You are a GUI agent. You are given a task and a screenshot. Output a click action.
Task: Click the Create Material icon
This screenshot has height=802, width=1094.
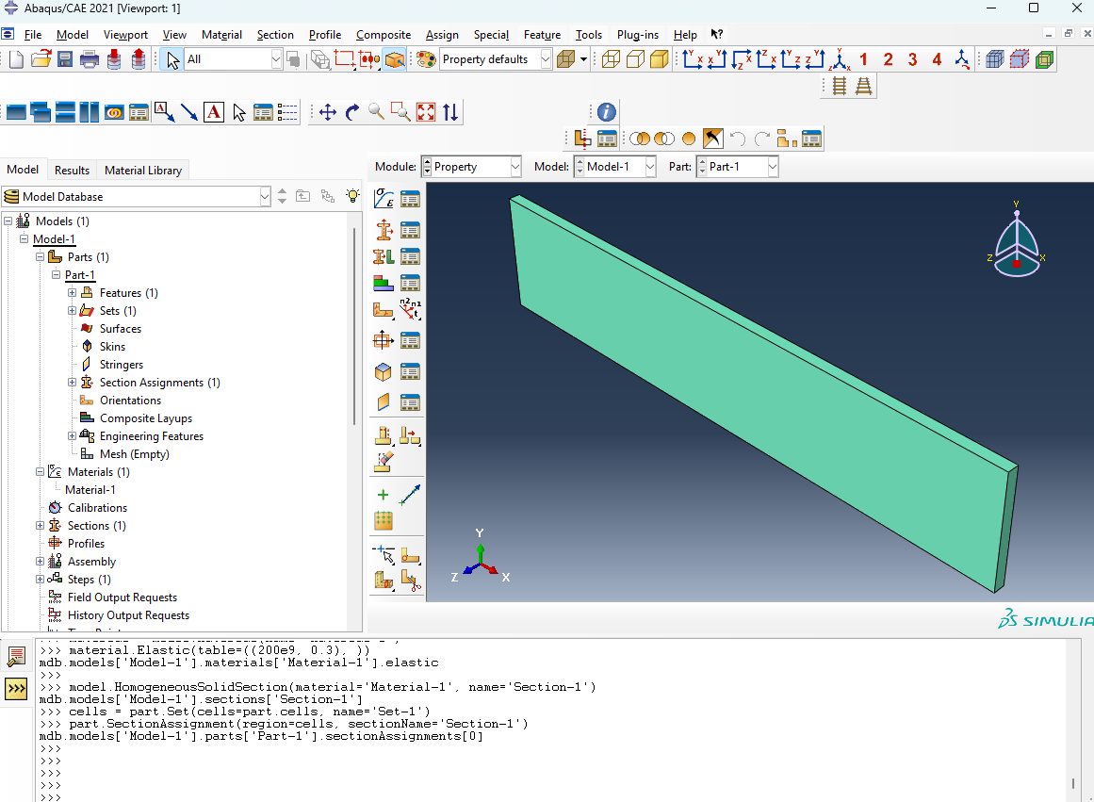pos(384,199)
